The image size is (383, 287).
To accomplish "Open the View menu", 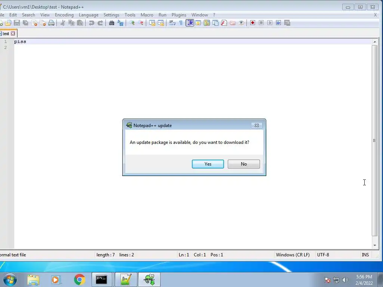I will point(45,15).
